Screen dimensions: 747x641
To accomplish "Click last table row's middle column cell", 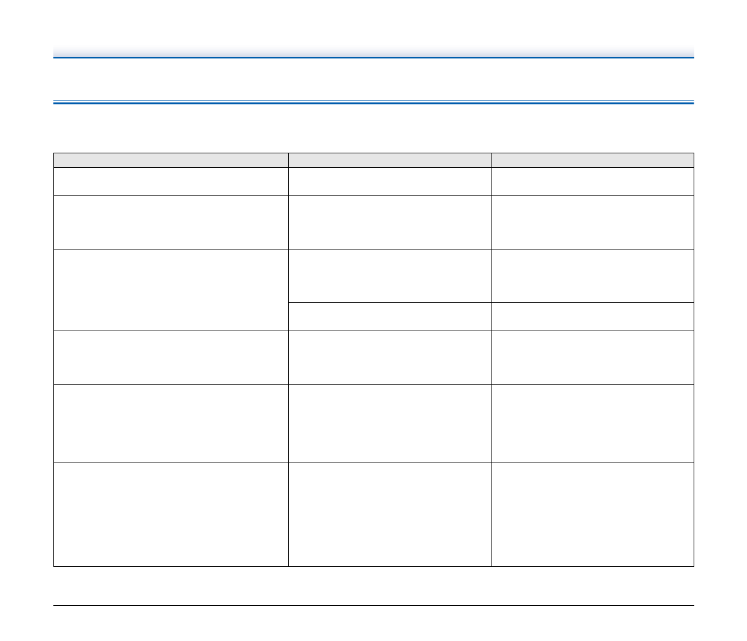I will (x=389, y=514).
